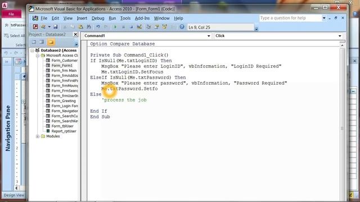Select Form_frmAddUs in project tree
The height and width of the screenshot is (202, 360).
coord(65,76)
